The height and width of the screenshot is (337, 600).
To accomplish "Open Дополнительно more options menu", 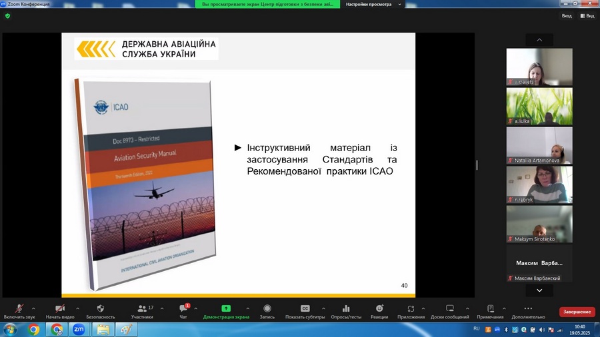I will click(x=529, y=310).
